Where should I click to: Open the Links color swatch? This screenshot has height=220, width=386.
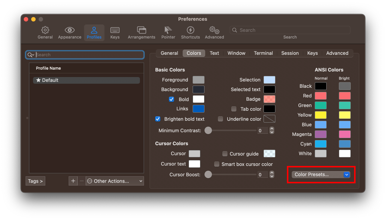tap(199, 109)
